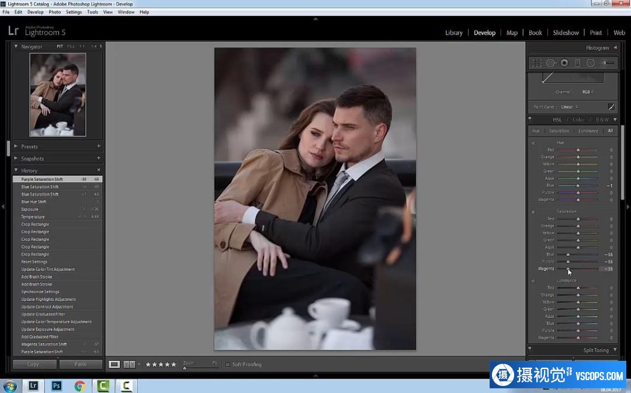Collapse the History panel

(16, 170)
